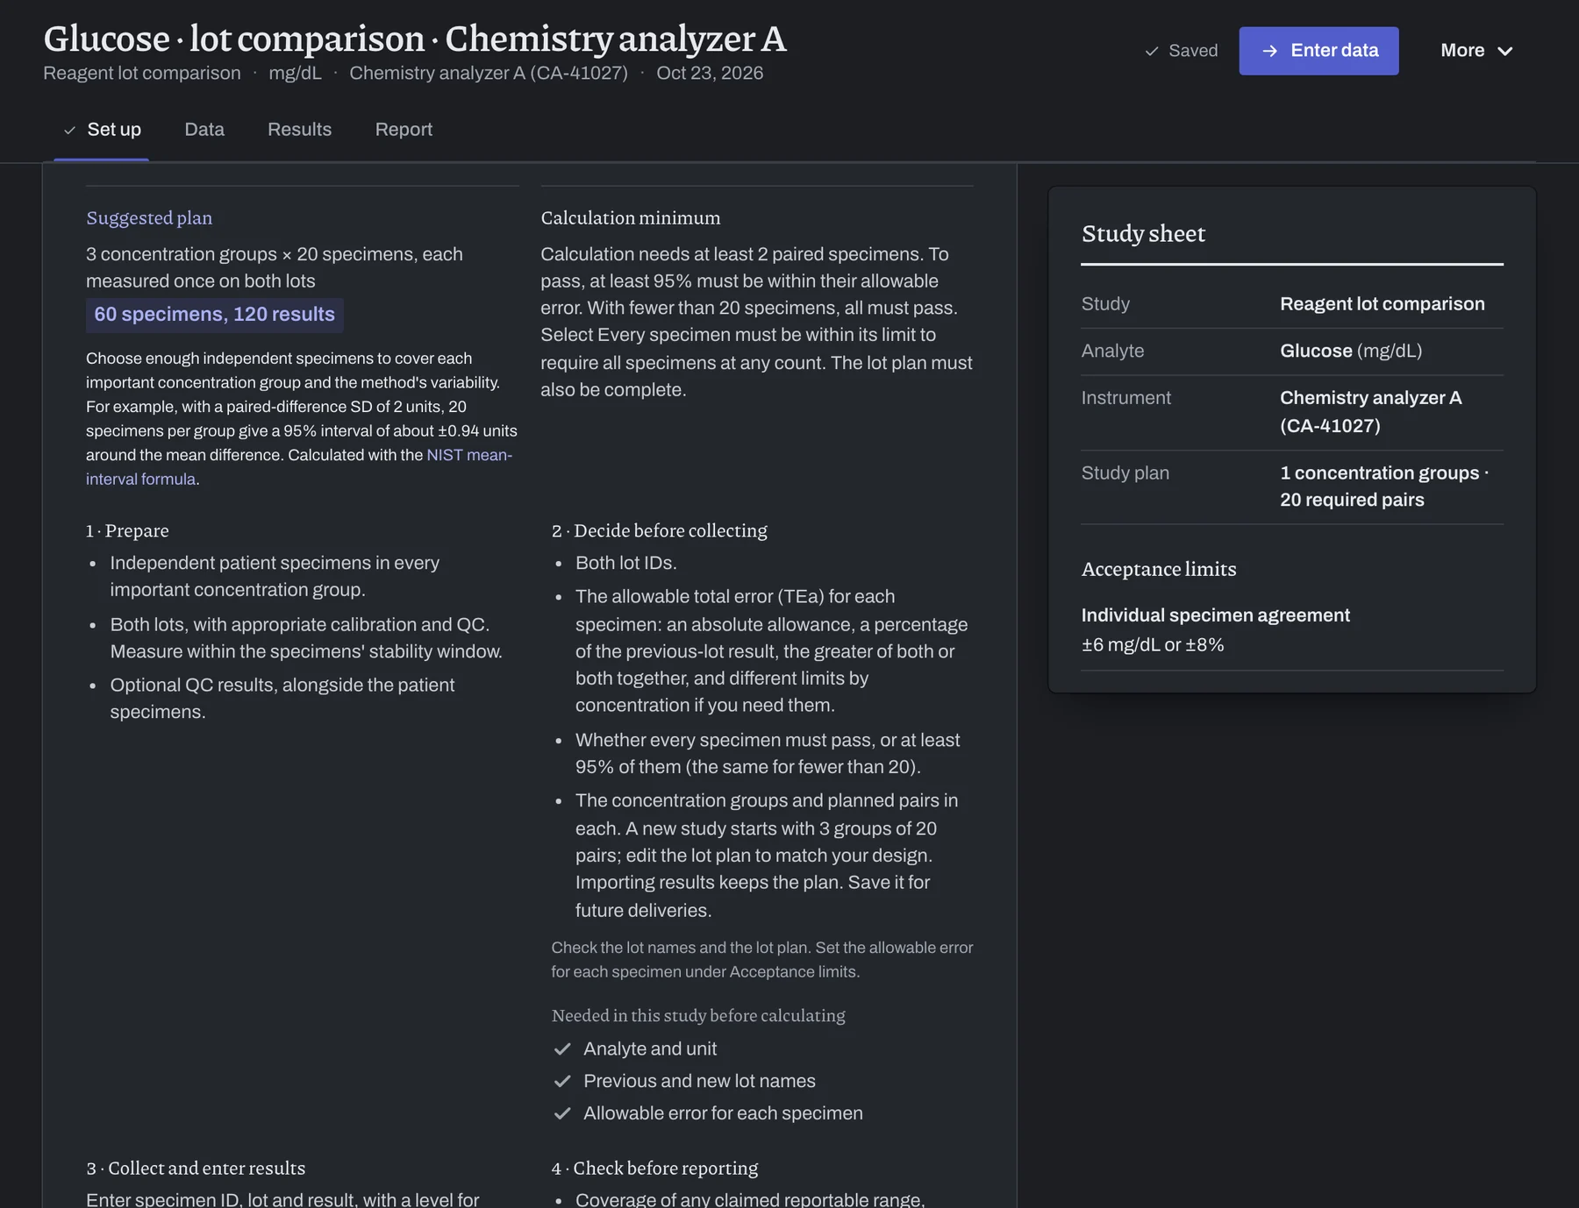Click the checkmark by Allowable error for each specimen

pos(562,1113)
